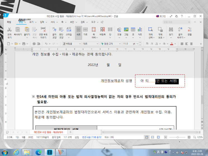Click the undo arrow

[x=46, y=44]
